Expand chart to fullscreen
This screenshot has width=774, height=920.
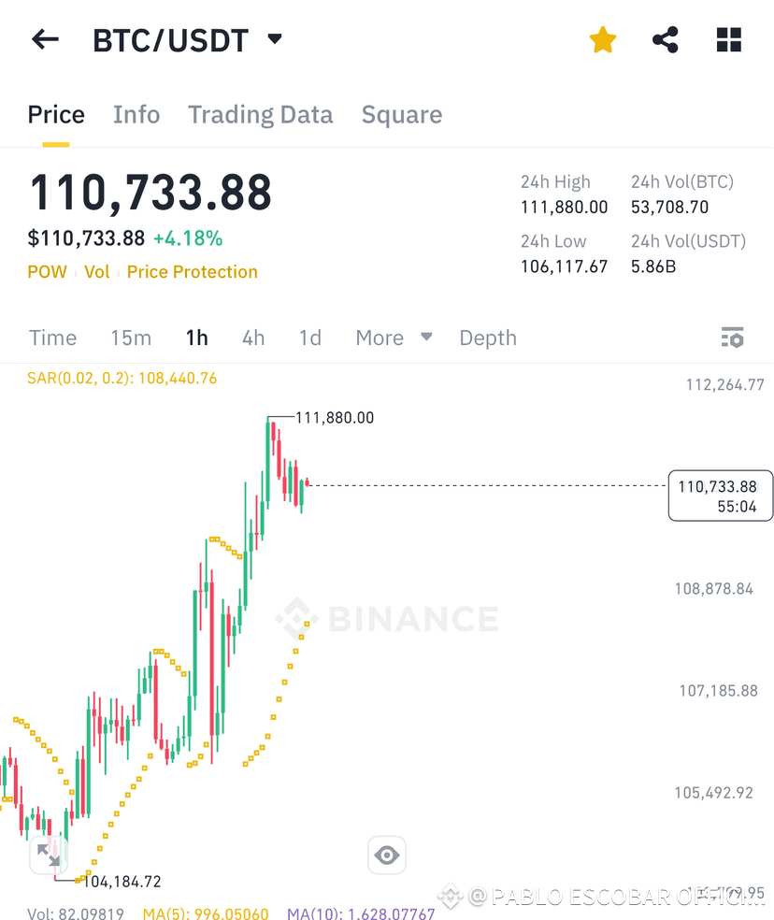(x=48, y=855)
